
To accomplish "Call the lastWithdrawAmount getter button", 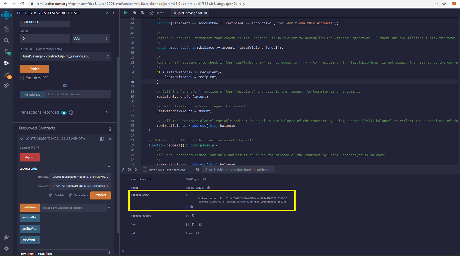I will point(30,240).
